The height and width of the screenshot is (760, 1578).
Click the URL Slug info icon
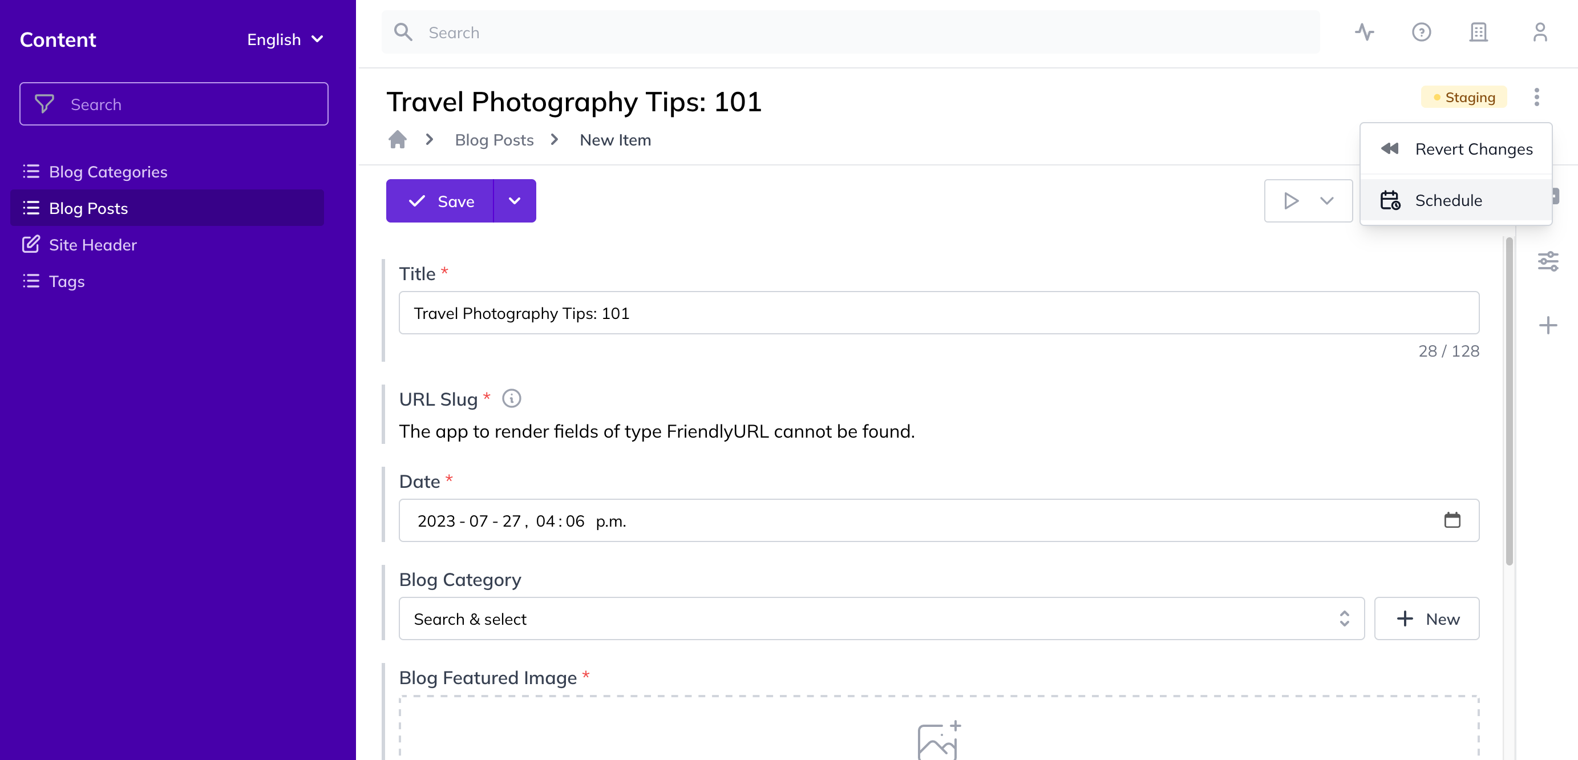click(512, 399)
